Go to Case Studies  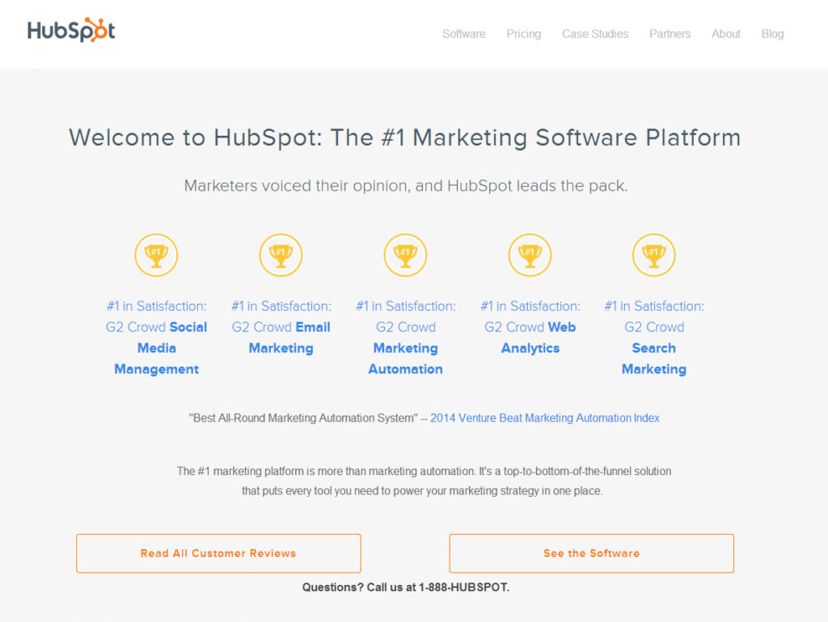tap(595, 34)
